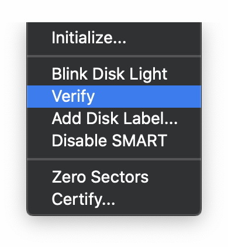Select the Blink Disk Light option
Viewport: 228px width, 247px height.
(x=114, y=74)
